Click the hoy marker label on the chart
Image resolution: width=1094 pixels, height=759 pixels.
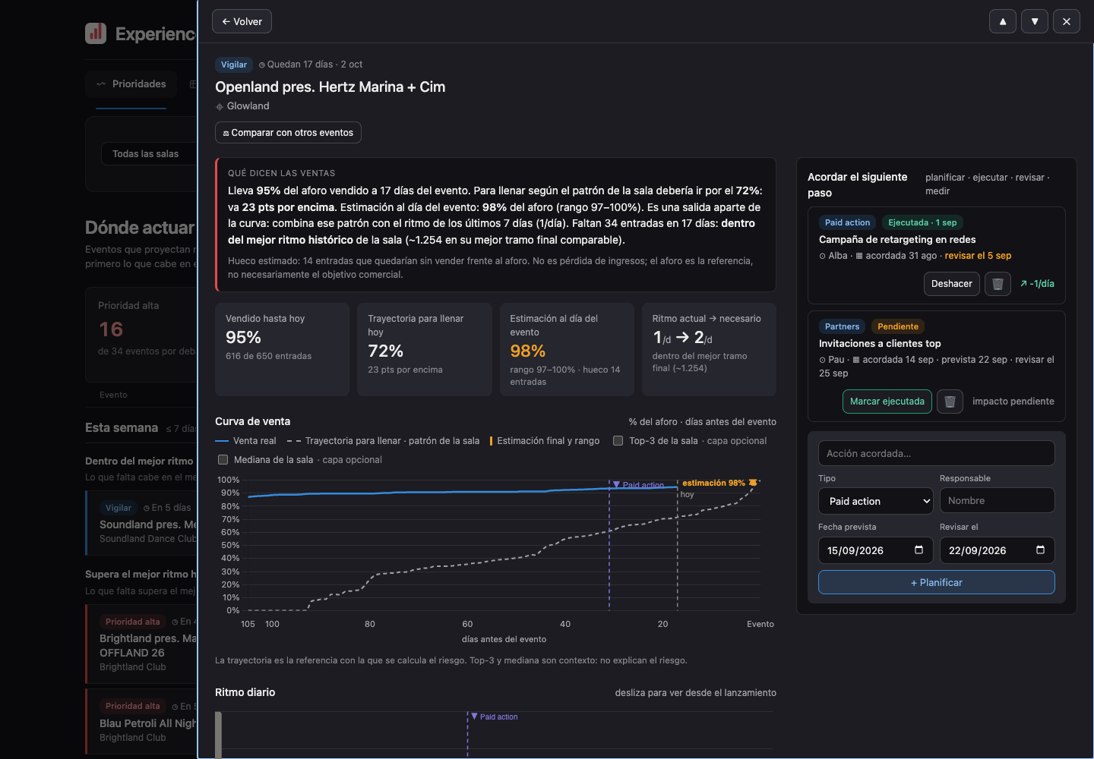687,494
